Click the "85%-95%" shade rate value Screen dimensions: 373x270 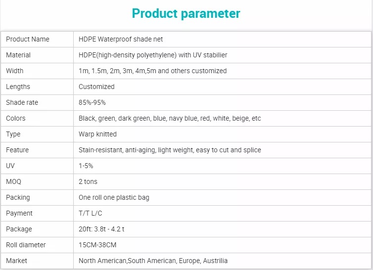[92, 102]
